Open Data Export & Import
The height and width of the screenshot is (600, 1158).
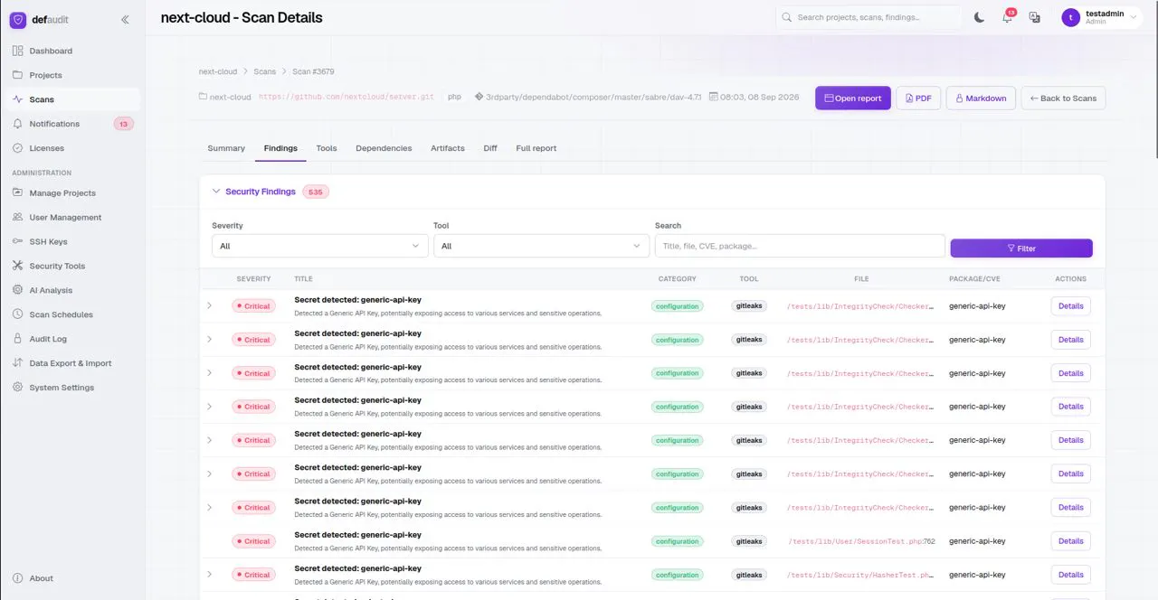72,363
